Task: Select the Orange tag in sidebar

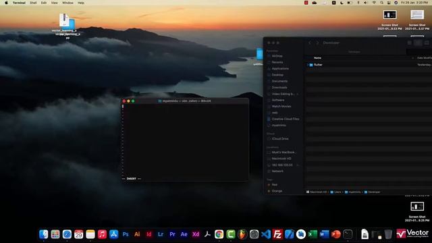Action: 277,191
